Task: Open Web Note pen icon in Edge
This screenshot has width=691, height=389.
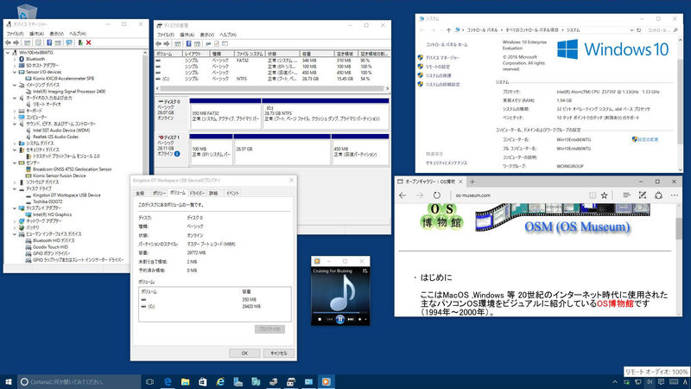Action: (x=643, y=195)
